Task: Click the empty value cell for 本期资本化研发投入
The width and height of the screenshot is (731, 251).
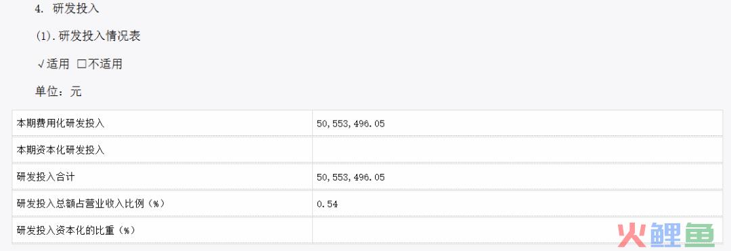Action: click(x=517, y=150)
